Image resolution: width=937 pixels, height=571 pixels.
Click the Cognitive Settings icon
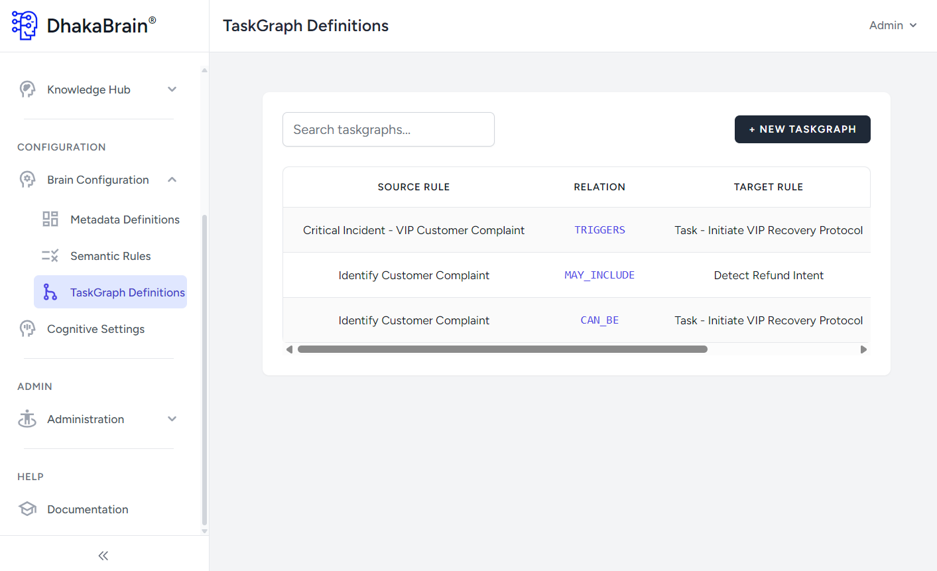(27, 328)
